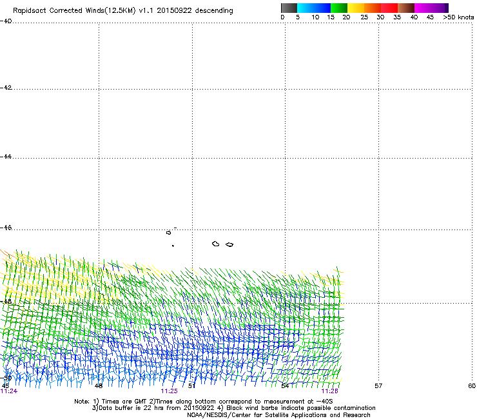
Task: Click the yellow 20–25 knots color segment
Action: coord(356,8)
